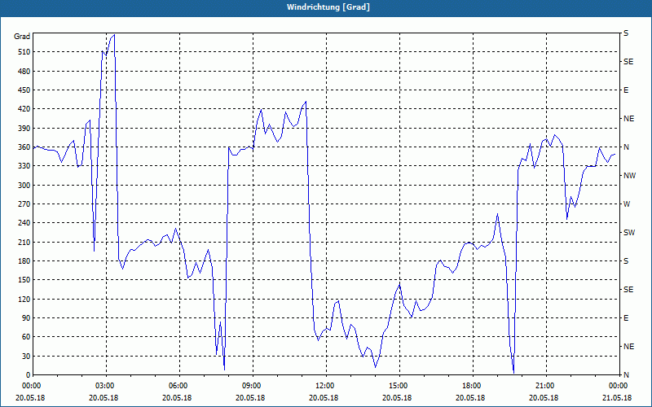This screenshot has width=652, height=407.
Task: Select the E compass label beside the 90 line
Action: [x=626, y=318]
